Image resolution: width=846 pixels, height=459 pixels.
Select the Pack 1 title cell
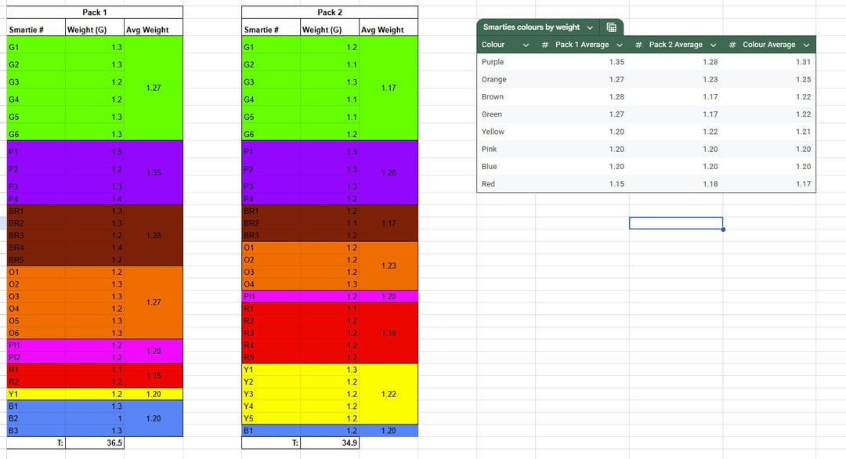(95, 13)
